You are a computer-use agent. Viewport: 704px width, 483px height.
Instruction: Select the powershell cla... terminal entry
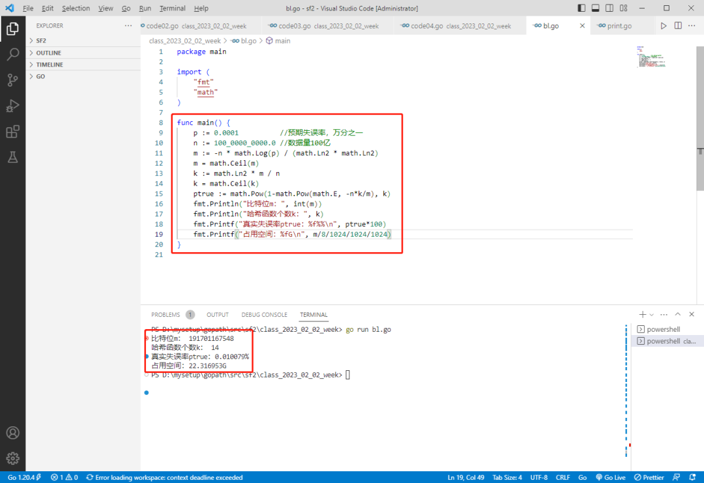667,341
